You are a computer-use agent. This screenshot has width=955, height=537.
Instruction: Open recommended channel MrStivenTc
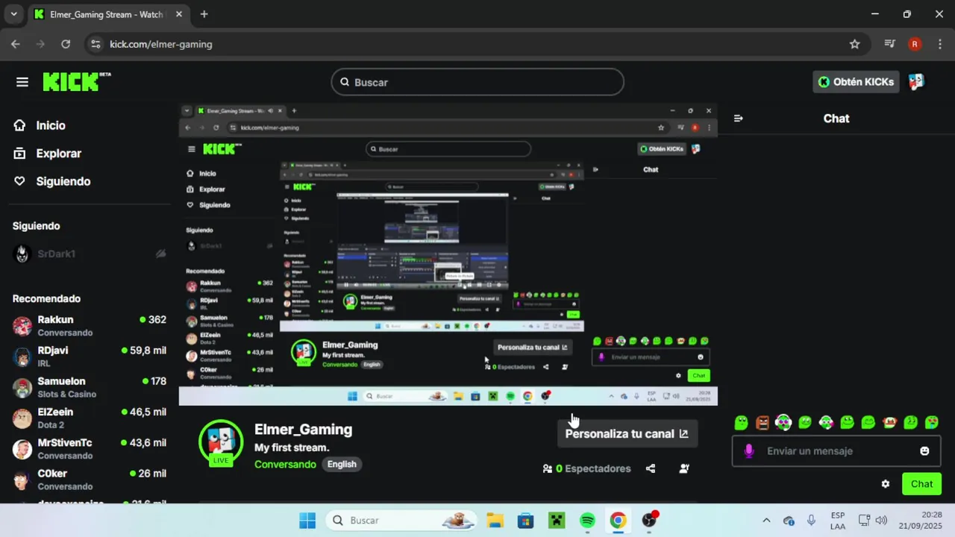[x=90, y=449]
